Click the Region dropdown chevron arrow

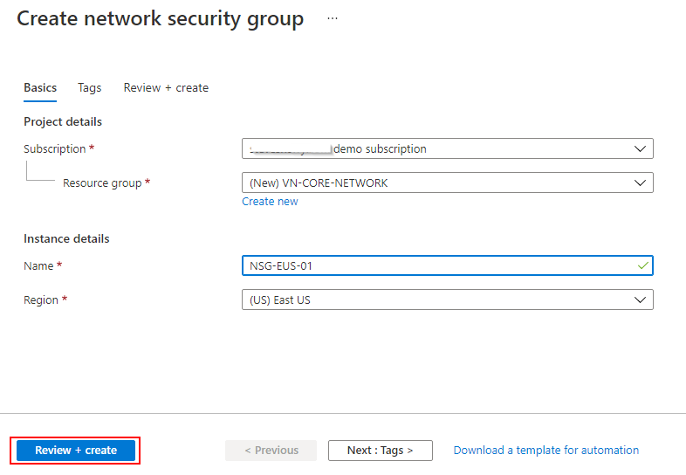[x=641, y=299]
